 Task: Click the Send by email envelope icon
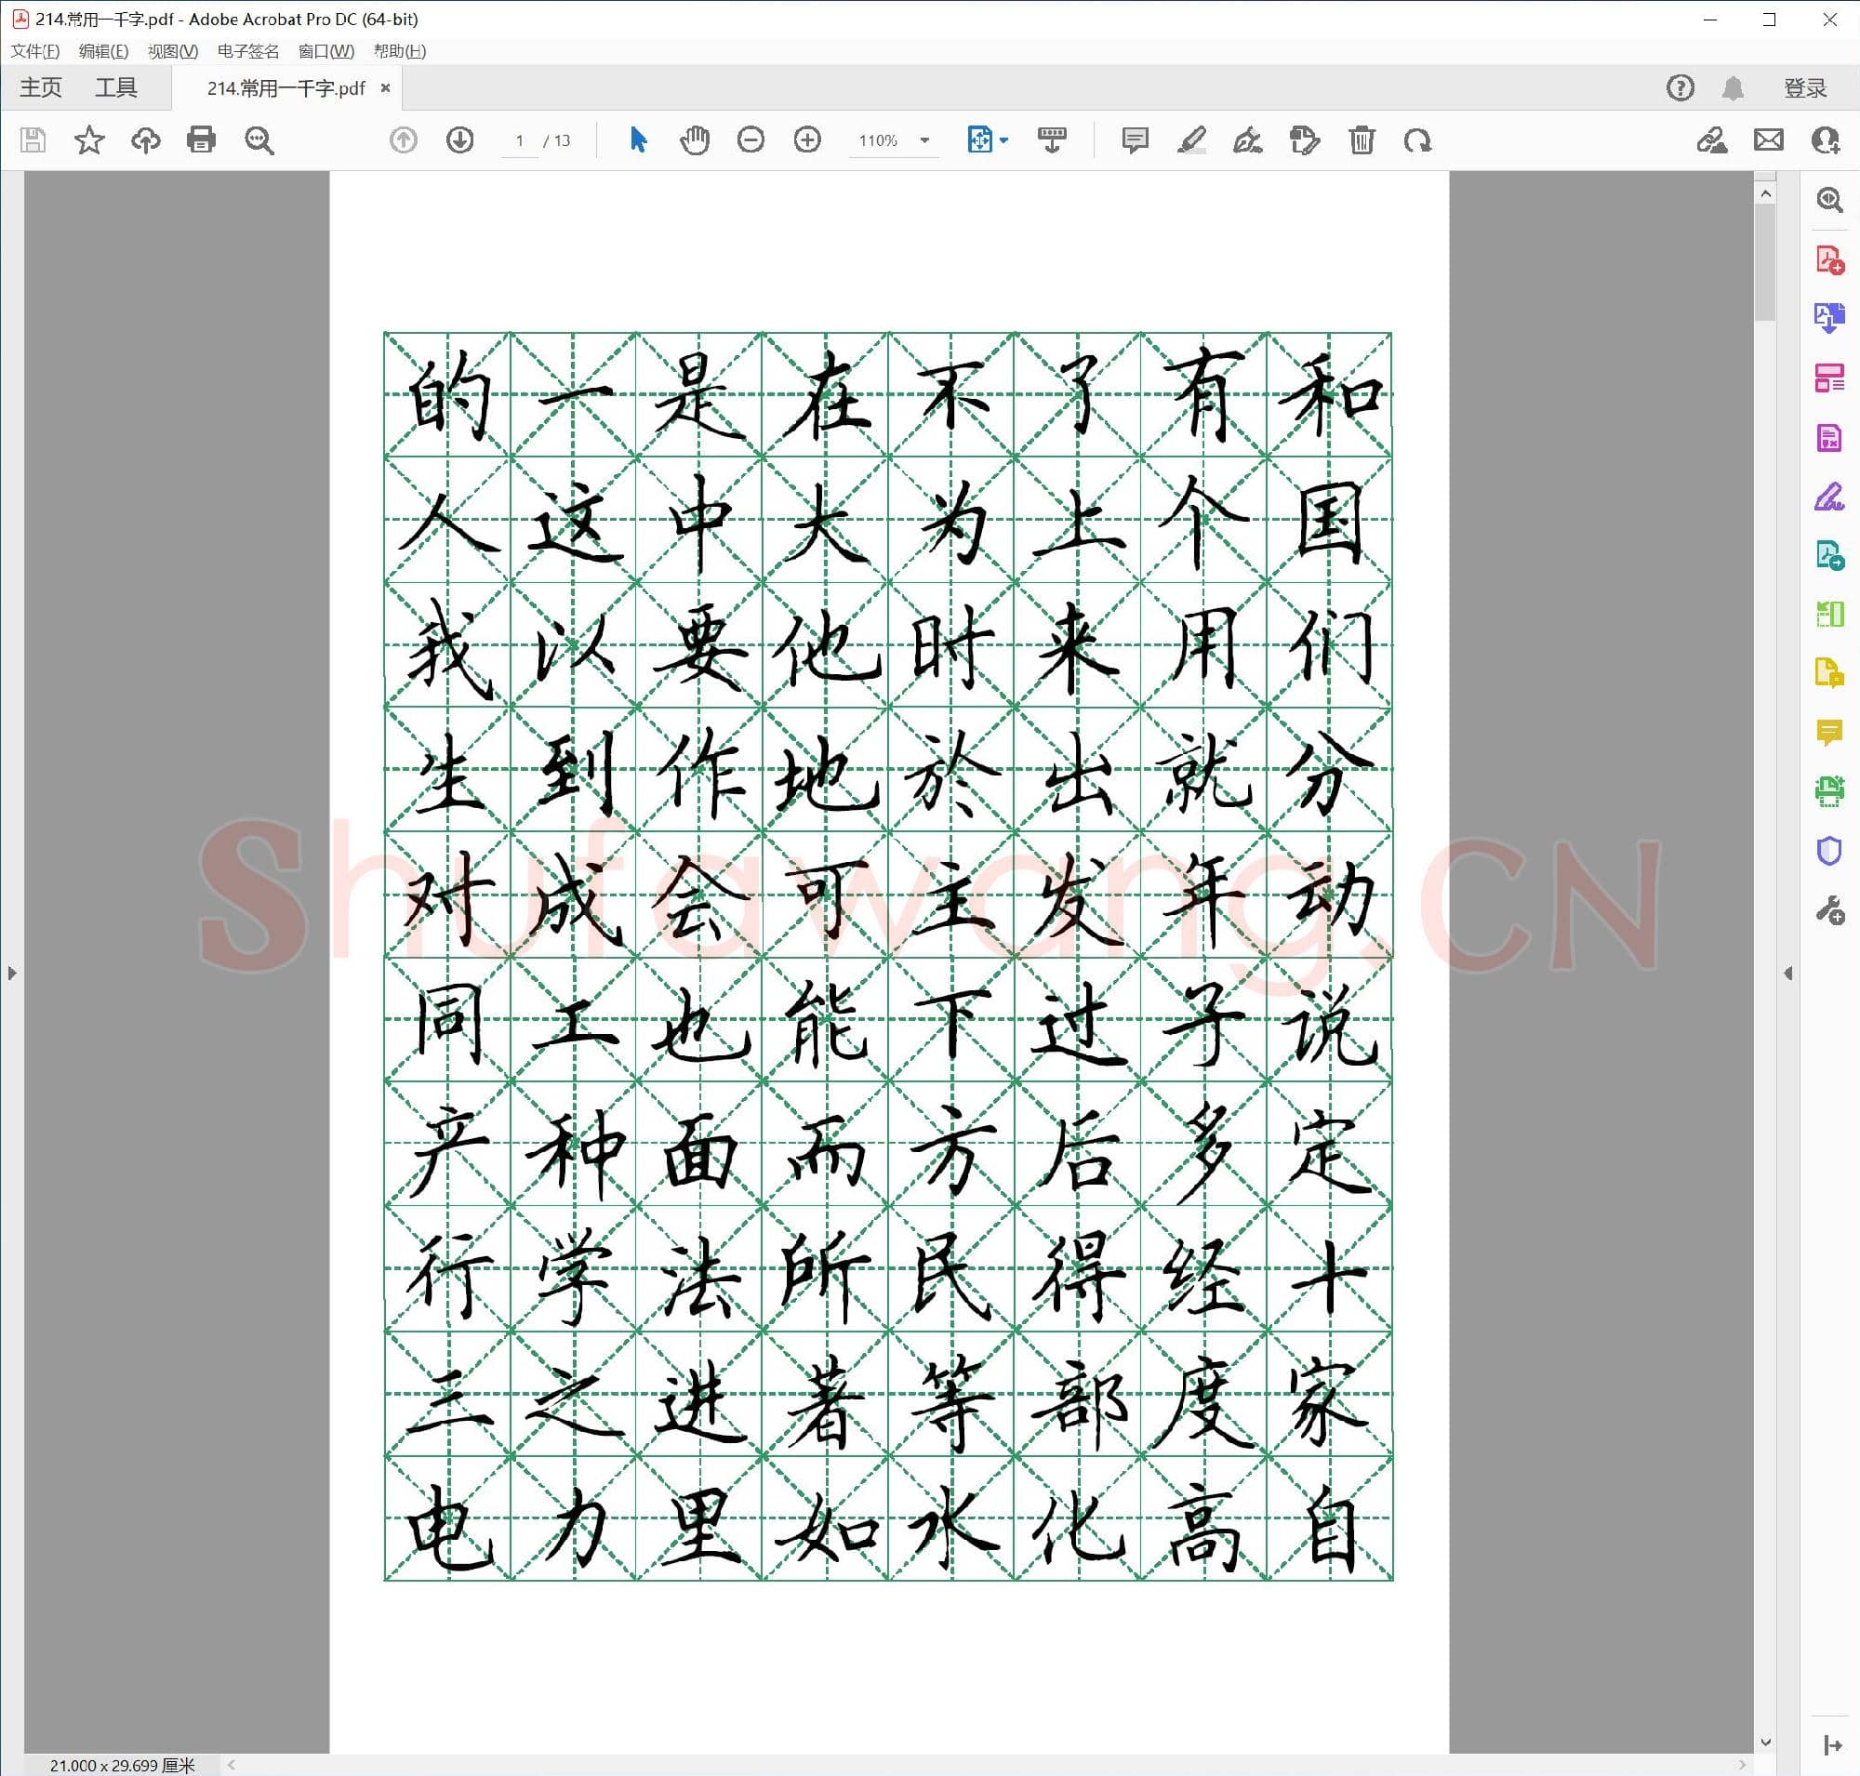pyautogui.click(x=1768, y=140)
